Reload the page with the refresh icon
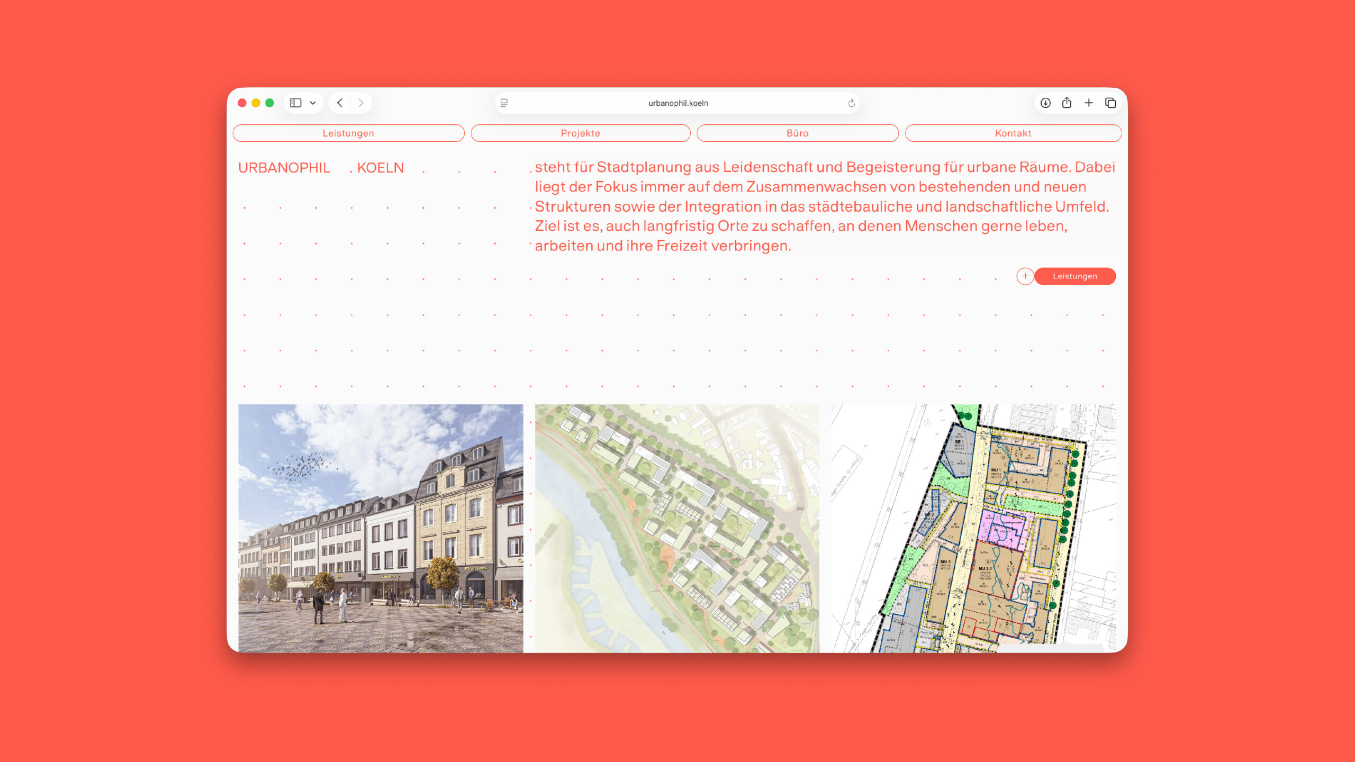 [851, 103]
